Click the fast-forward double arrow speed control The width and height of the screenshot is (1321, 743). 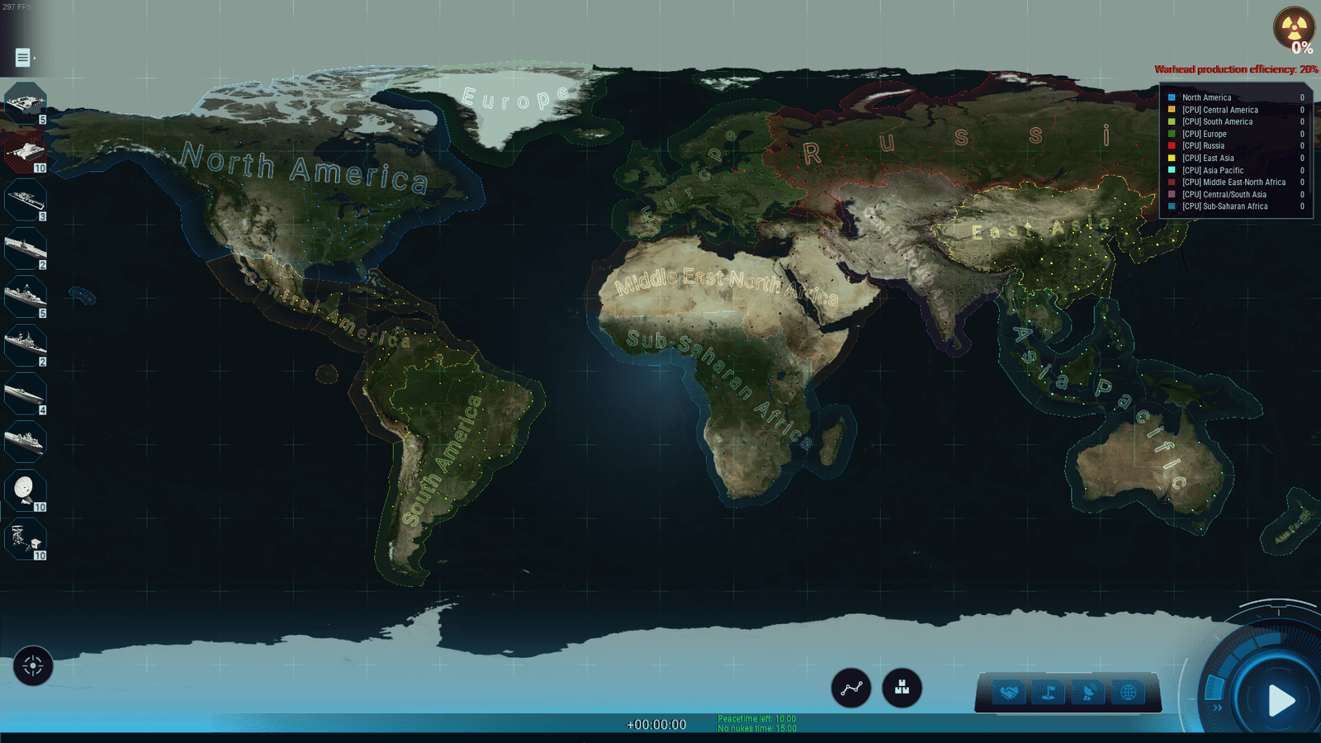1217,708
